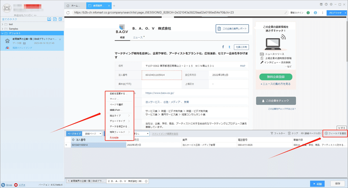Click the 法人番号 column header
348x188 pixels.
pyautogui.click(x=99, y=140)
